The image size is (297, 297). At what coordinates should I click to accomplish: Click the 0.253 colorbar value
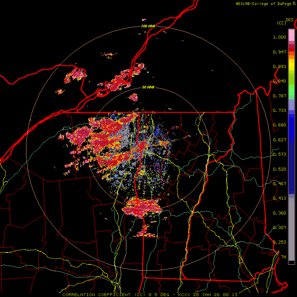[x=280, y=242]
